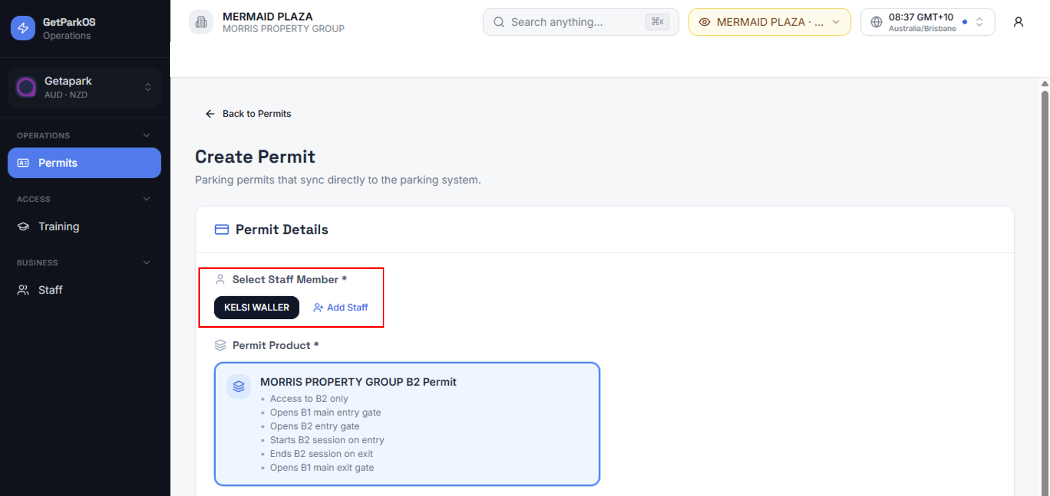Click the building icon beside MERMAID PLAZA
The height and width of the screenshot is (496, 1050).
[x=201, y=22]
